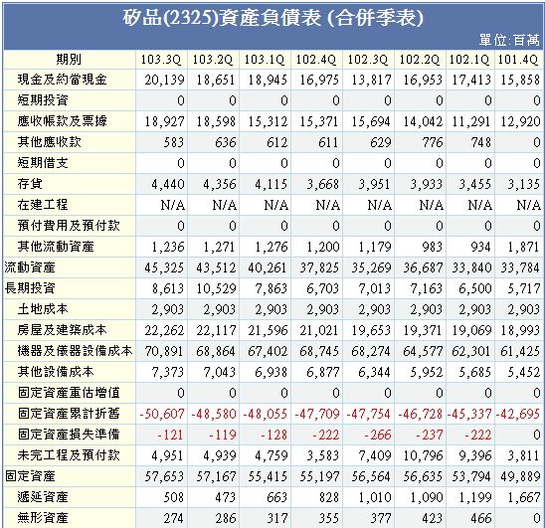
Task: Click the 在建工程 row label
Action: click(43, 205)
